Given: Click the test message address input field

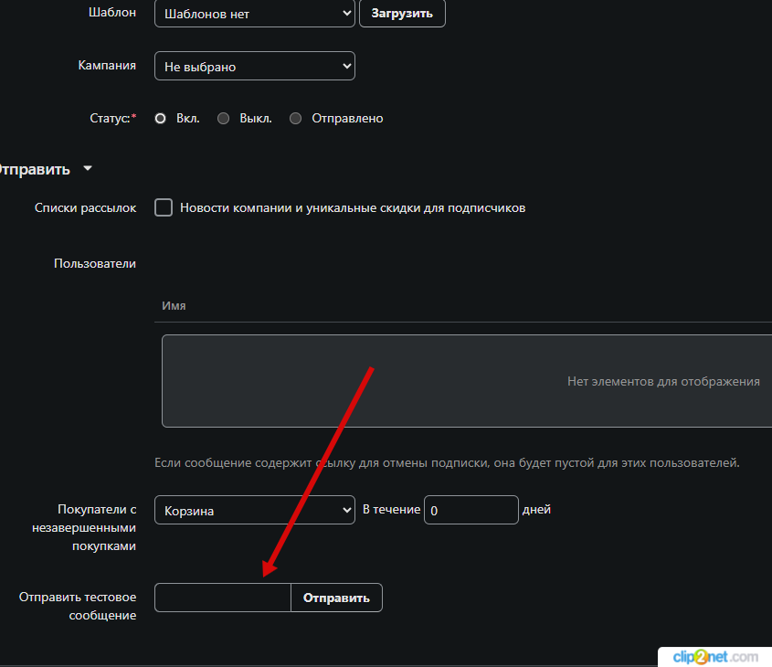Looking at the screenshot, I should point(223,598).
